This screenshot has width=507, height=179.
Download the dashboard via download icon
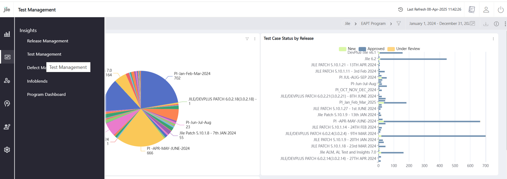(486, 24)
